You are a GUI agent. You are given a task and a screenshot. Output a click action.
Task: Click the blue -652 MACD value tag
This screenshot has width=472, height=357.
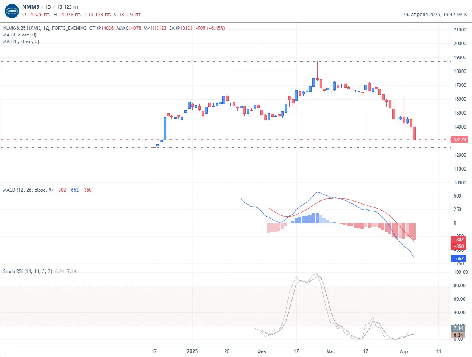[459, 258]
